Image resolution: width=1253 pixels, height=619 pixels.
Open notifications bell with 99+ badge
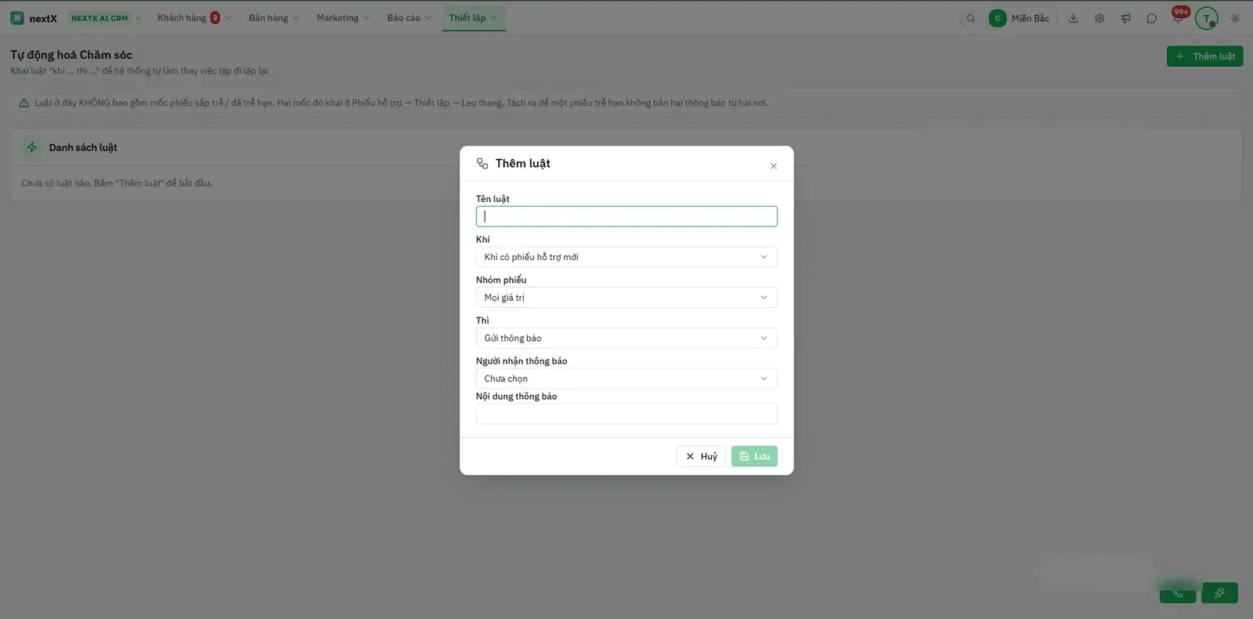pos(1178,17)
